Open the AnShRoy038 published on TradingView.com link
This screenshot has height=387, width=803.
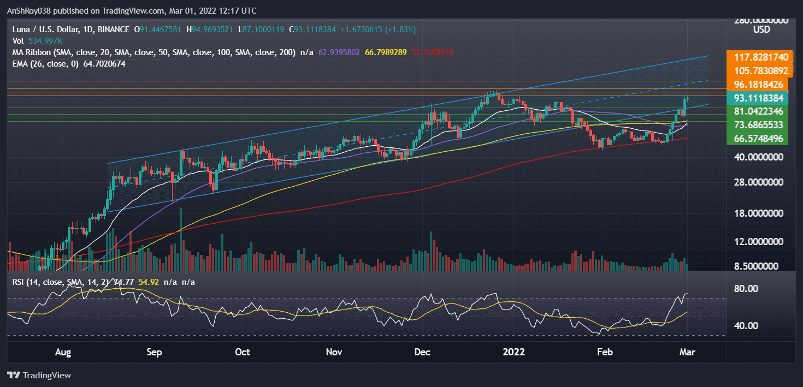point(82,10)
